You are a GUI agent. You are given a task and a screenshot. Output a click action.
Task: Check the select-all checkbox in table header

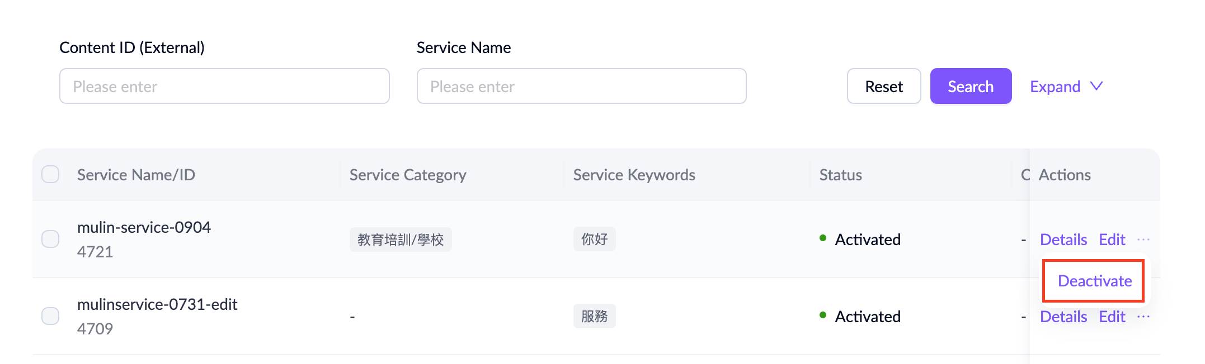pyautogui.click(x=50, y=174)
